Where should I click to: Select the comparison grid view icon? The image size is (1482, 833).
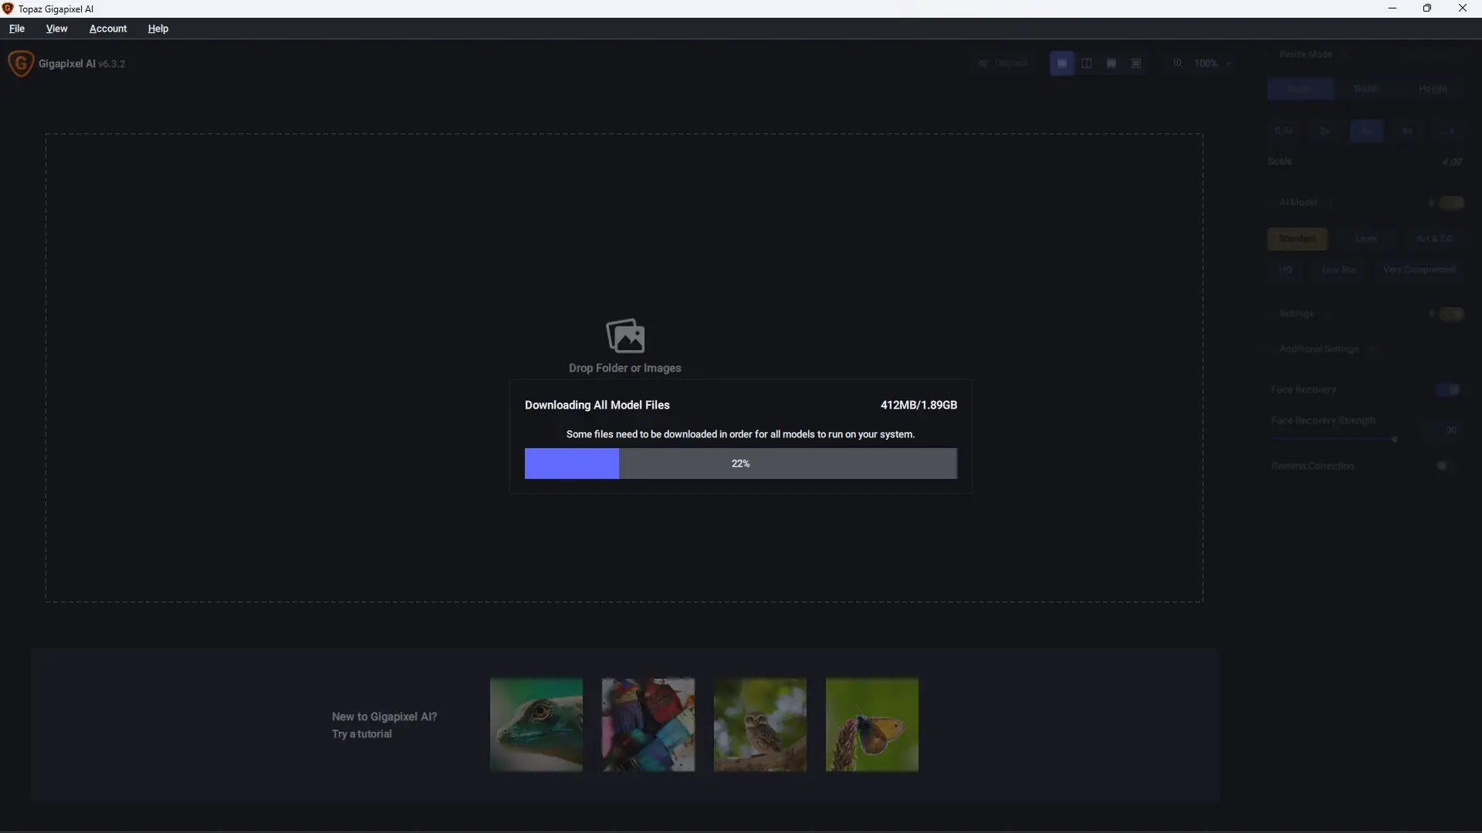pyautogui.click(x=1136, y=63)
